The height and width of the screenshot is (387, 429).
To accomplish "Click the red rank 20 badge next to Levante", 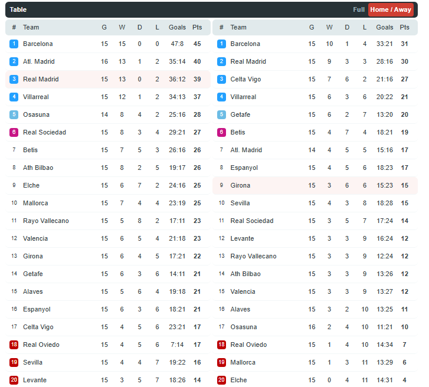I will 14,380.
